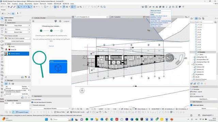Open the Teamwork menu
The image size is (218, 122).
[x=43, y=4]
